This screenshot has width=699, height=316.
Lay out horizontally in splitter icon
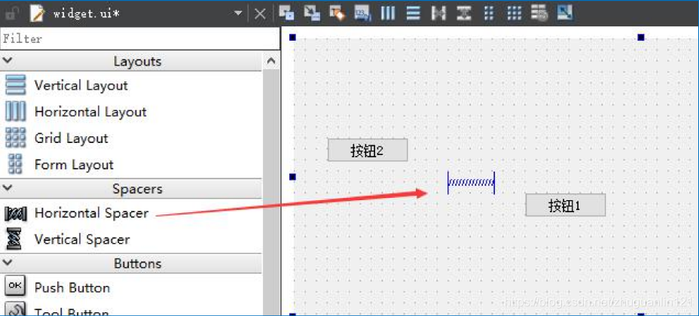point(438,14)
